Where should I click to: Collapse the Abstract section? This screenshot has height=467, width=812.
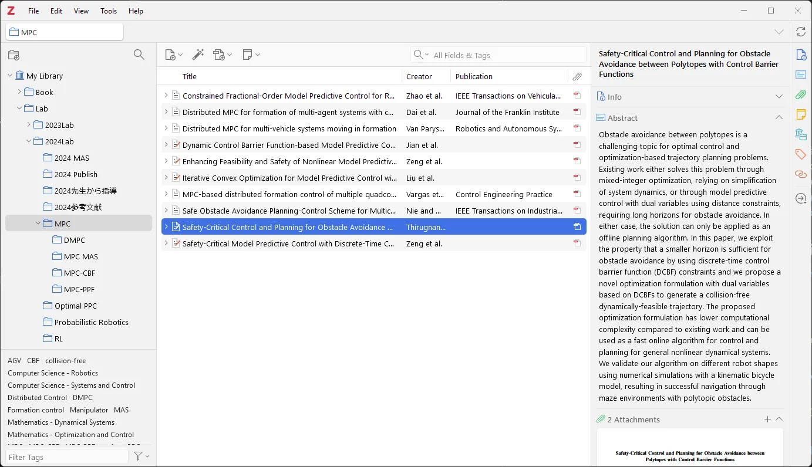click(x=779, y=118)
